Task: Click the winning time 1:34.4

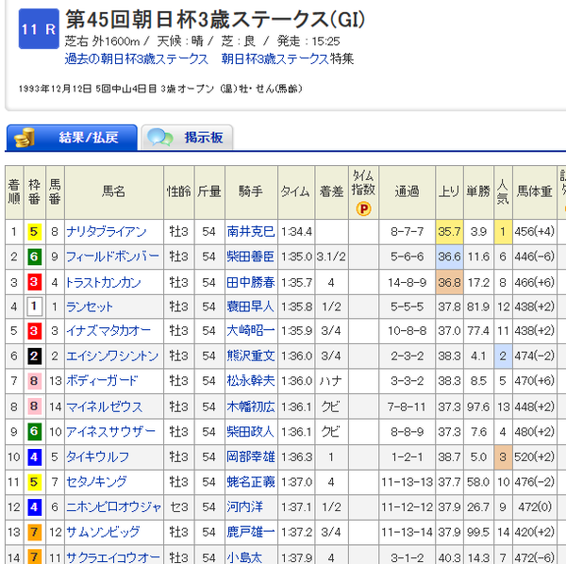Action: pos(296,232)
